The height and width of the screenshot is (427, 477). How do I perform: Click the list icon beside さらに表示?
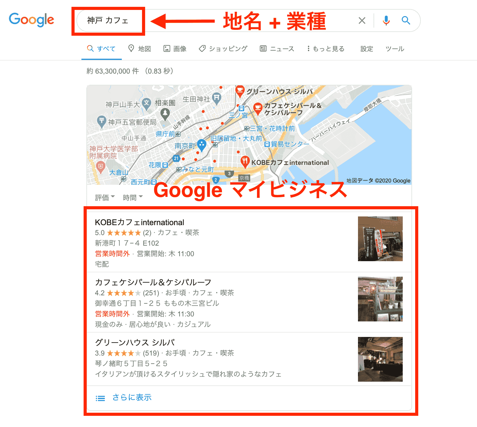[x=100, y=398]
